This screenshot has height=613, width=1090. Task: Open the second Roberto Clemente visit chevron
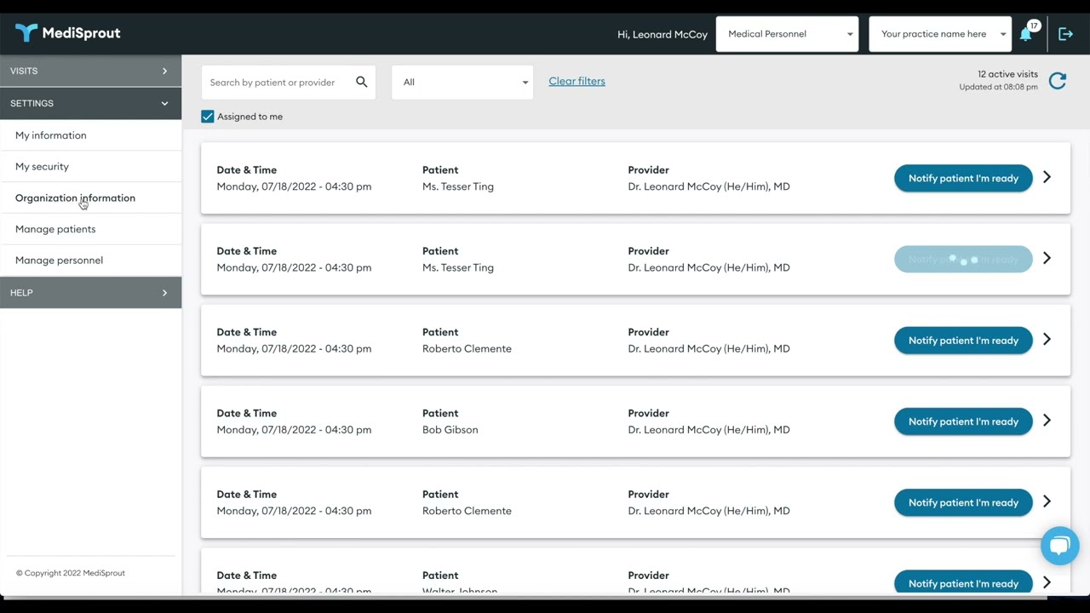point(1047,501)
